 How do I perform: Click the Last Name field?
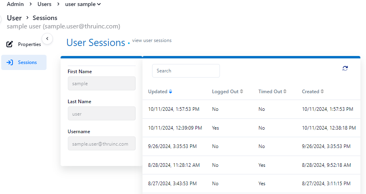coord(102,114)
